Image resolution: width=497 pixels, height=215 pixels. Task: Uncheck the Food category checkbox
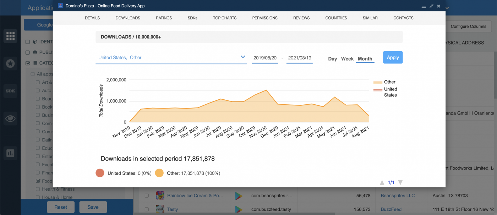coord(38,181)
